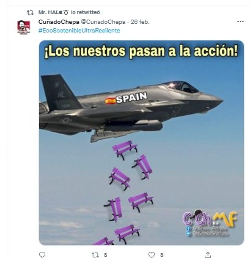Open the three-dot more options menu
This screenshot has height=258, width=250.
(240, 21)
